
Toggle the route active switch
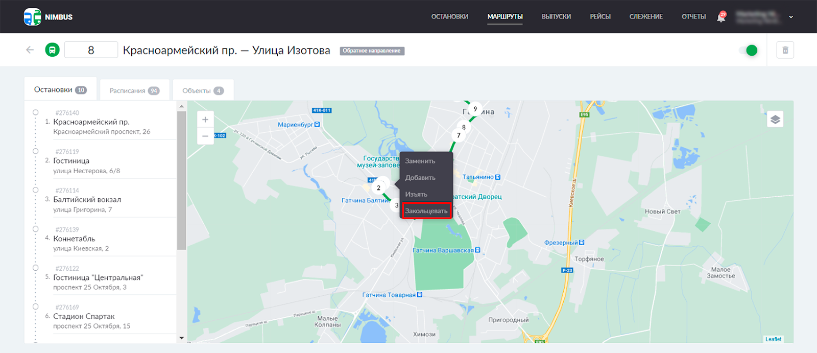pos(748,50)
